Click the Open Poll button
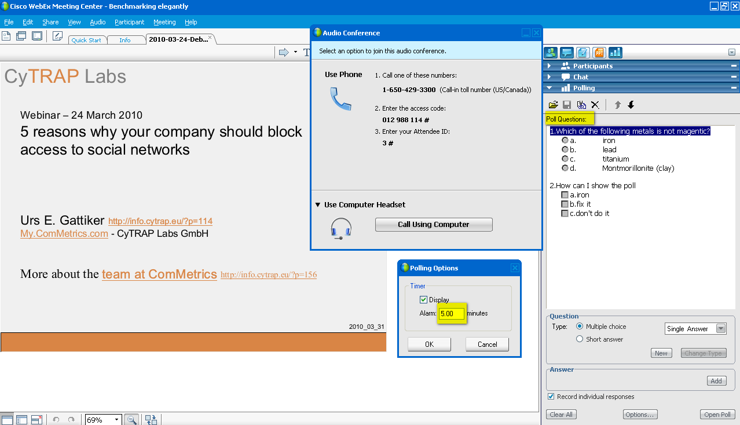This screenshot has height=425, width=740. [717, 415]
